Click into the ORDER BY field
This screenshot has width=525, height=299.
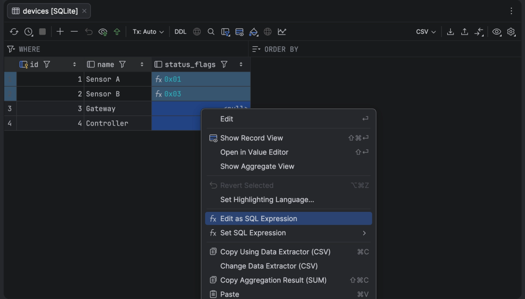click(x=385, y=49)
